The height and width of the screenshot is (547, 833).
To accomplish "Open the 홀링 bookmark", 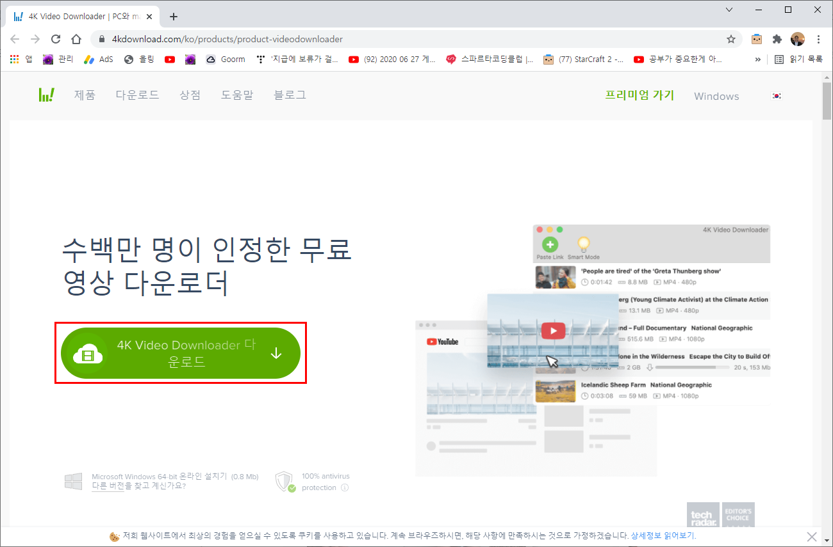I will tap(139, 59).
